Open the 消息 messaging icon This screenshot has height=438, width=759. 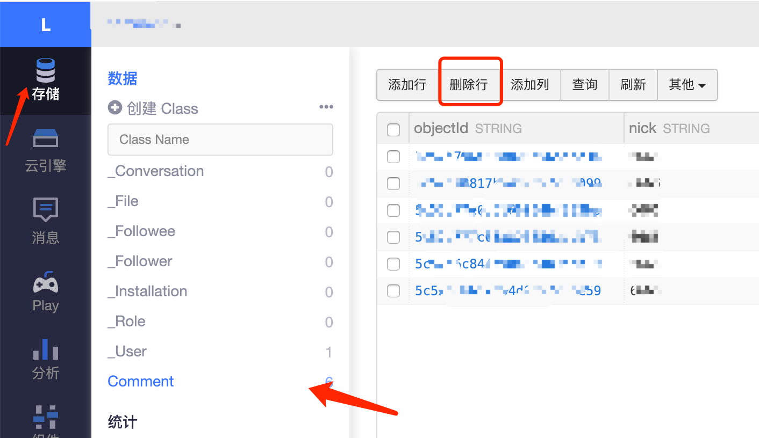(x=45, y=209)
